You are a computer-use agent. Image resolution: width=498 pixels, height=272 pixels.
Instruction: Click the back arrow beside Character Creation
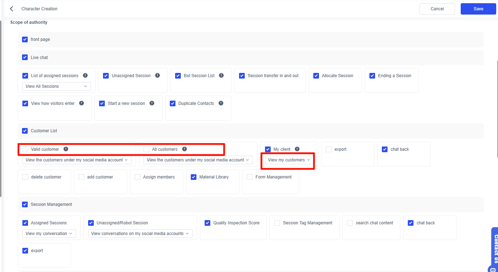11,9
